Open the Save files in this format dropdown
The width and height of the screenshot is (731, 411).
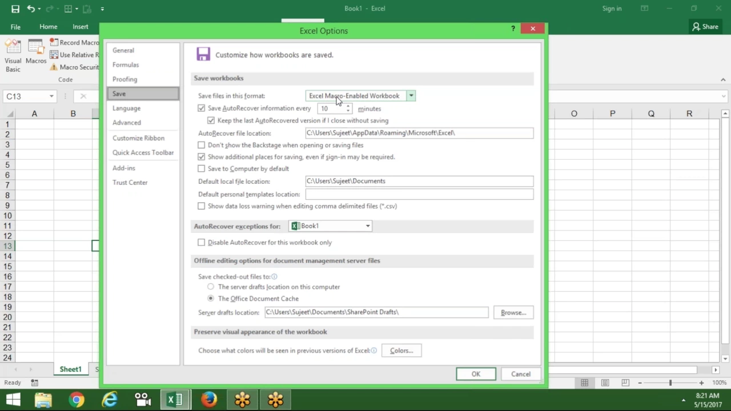(x=411, y=96)
